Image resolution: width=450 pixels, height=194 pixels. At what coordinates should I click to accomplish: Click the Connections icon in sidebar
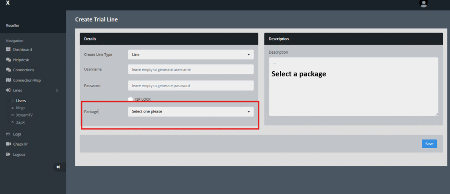coord(8,70)
